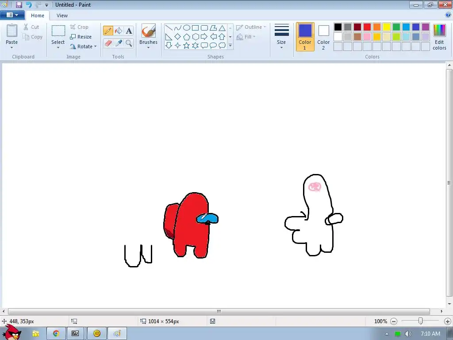Activate the Color 2 selector
453x340 pixels.
(323, 37)
